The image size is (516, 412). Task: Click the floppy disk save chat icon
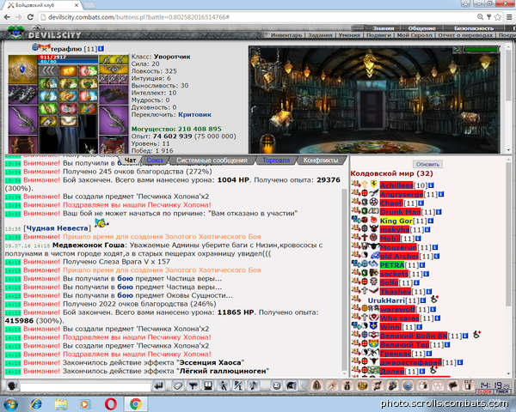pyautogui.click(x=208, y=385)
